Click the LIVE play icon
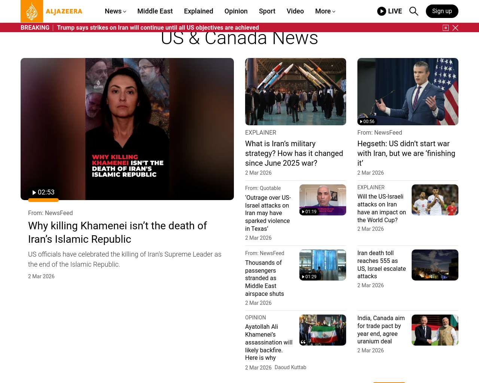 pyautogui.click(x=381, y=11)
